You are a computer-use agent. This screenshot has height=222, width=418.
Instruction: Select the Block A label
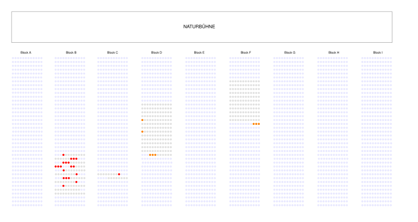click(x=26, y=53)
